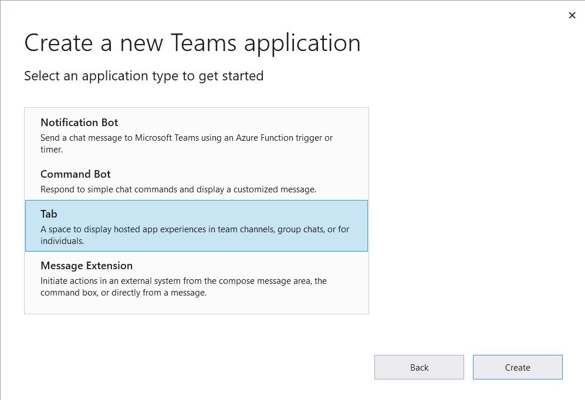This screenshot has height=400, width=585.
Task: Click the 'A space to display hosted' description line
Action: click(x=195, y=229)
